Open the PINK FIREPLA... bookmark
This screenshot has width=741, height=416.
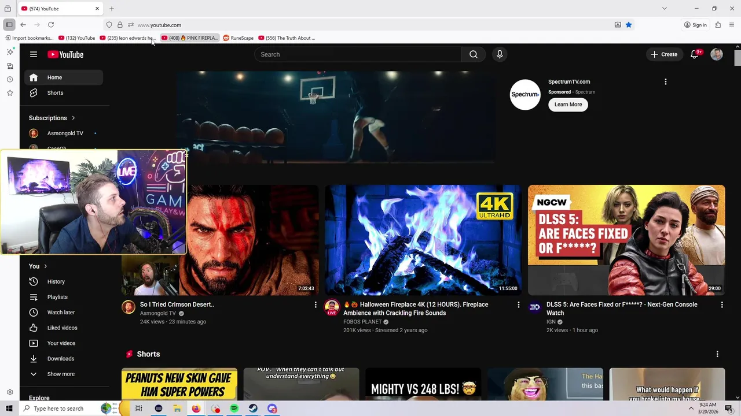[190, 38]
